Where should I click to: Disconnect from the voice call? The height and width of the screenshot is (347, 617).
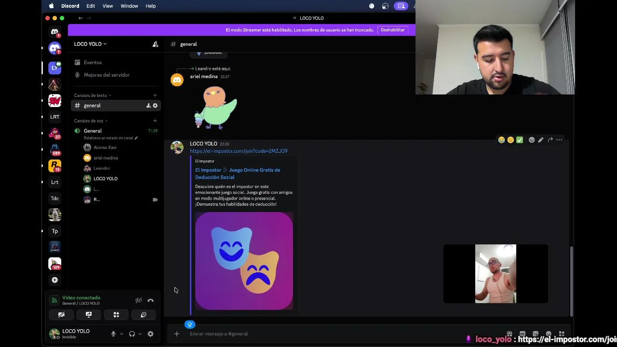[x=150, y=300]
